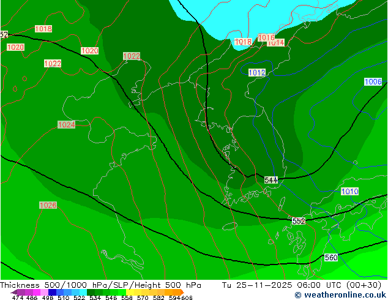Click the legend value 582

[159, 298]
